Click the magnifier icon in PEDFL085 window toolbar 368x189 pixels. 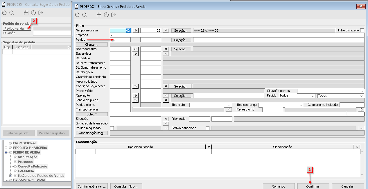tap(12, 13)
